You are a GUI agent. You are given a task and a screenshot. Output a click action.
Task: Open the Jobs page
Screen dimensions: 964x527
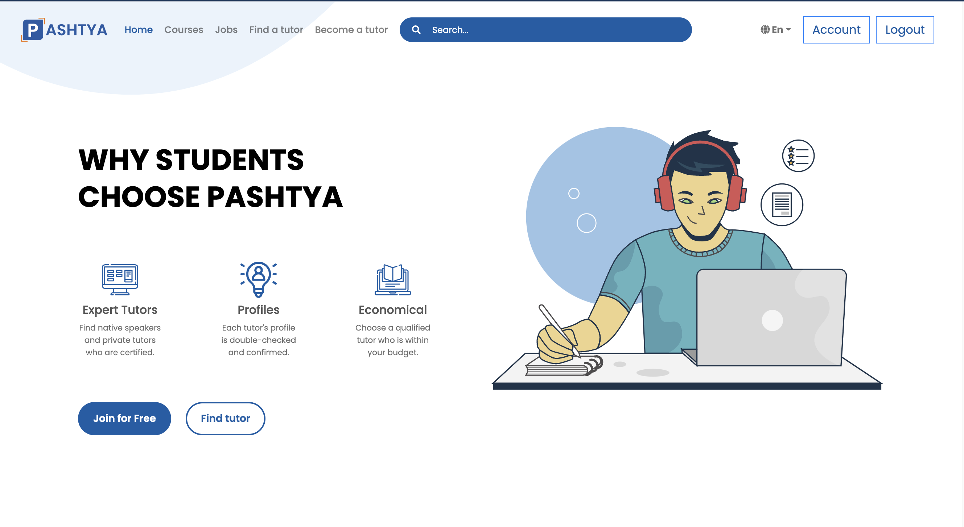(226, 30)
